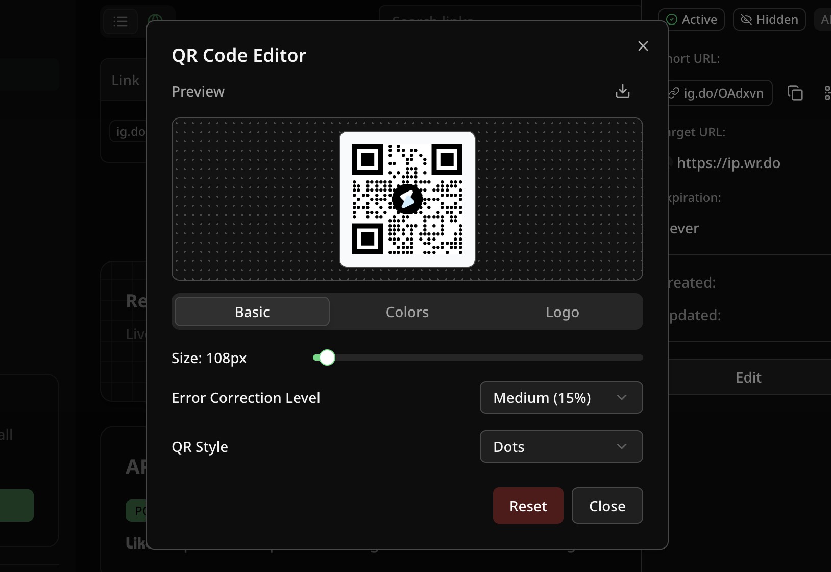
Task: Copy the short URL using the copy icon
Action: [x=795, y=93]
